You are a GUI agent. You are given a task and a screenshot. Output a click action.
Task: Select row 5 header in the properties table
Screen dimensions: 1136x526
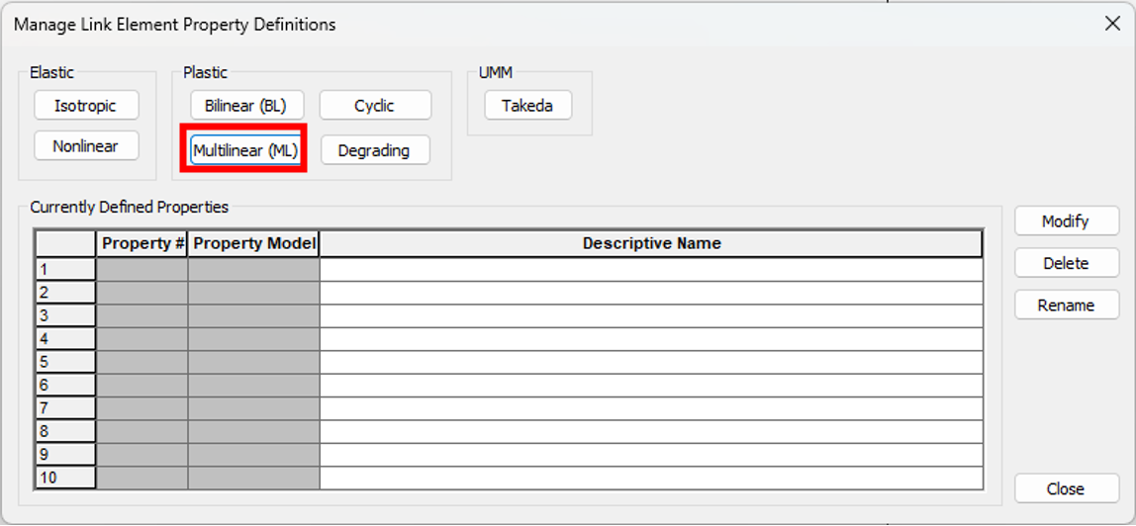click(66, 362)
